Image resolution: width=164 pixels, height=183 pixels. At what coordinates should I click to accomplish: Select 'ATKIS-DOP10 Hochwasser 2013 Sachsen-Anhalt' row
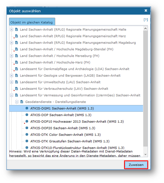(76, 122)
